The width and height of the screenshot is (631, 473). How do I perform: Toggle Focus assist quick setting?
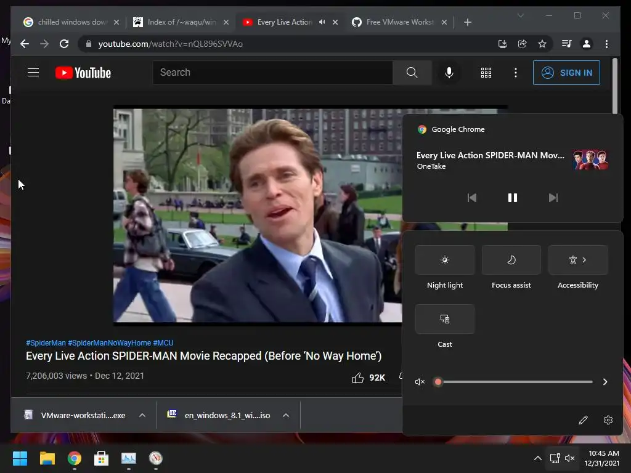coord(511,260)
